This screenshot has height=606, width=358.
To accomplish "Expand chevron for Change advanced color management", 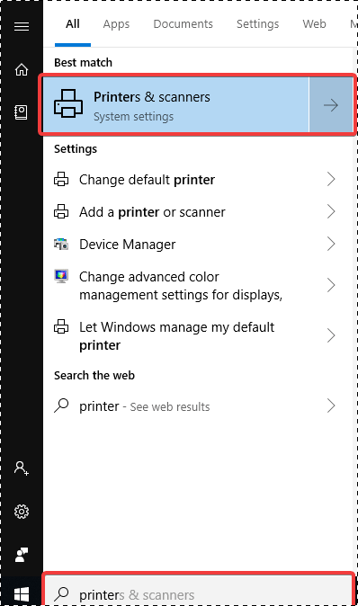I will pos(331,285).
